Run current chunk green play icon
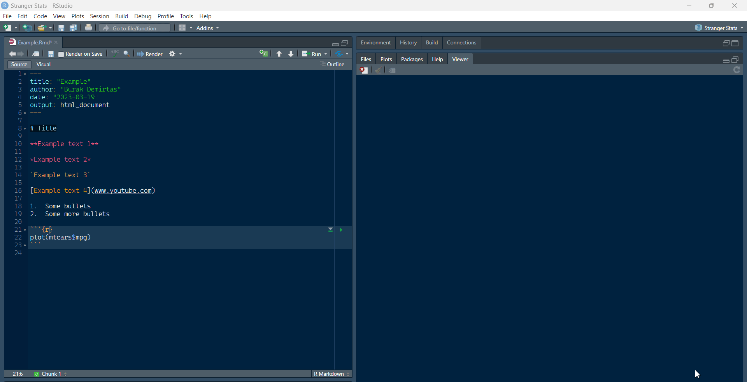 (x=341, y=230)
